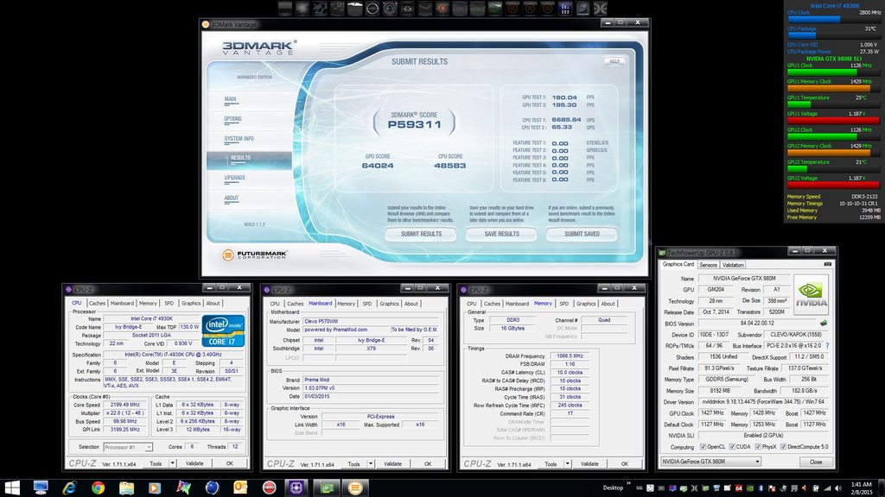Image resolution: width=885 pixels, height=497 pixels.
Task: Click the 3DMark score P59311
Action: [x=414, y=124]
